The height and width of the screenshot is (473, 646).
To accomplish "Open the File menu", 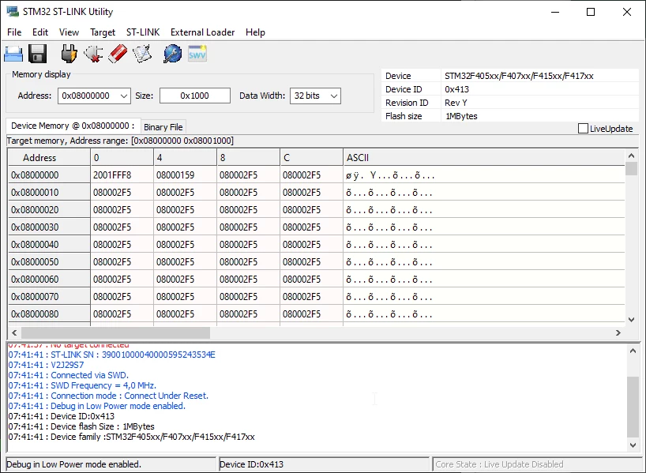I will pos(14,32).
